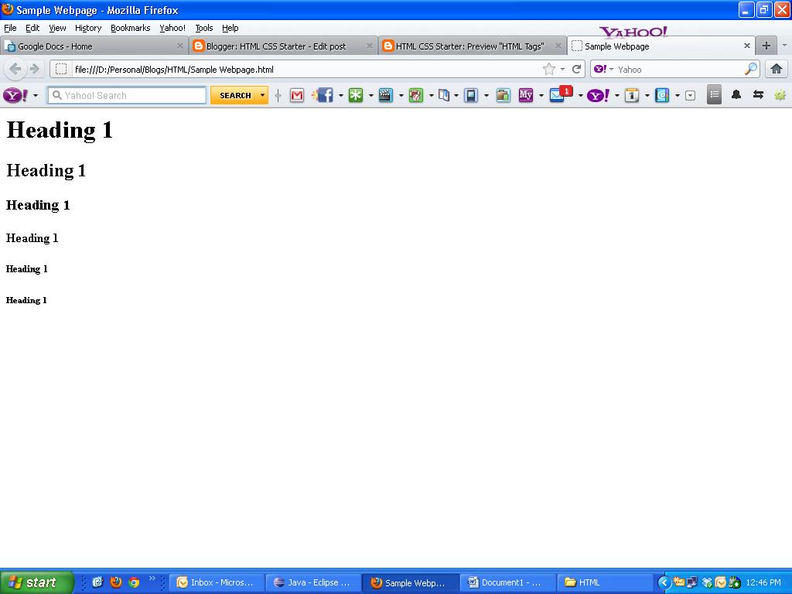Click the green settings gear on the toolbar
This screenshot has width=792, height=594.
pyautogui.click(x=780, y=95)
